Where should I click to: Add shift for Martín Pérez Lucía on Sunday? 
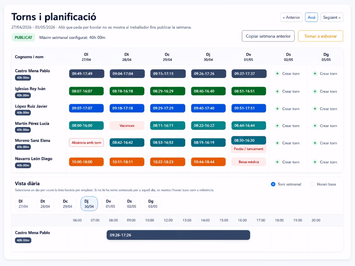tap(325, 126)
